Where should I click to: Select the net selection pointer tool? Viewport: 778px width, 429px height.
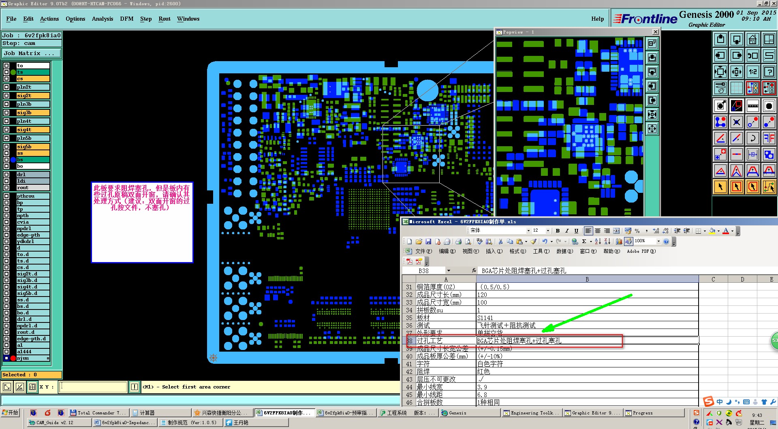pyautogui.click(x=769, y=187)
